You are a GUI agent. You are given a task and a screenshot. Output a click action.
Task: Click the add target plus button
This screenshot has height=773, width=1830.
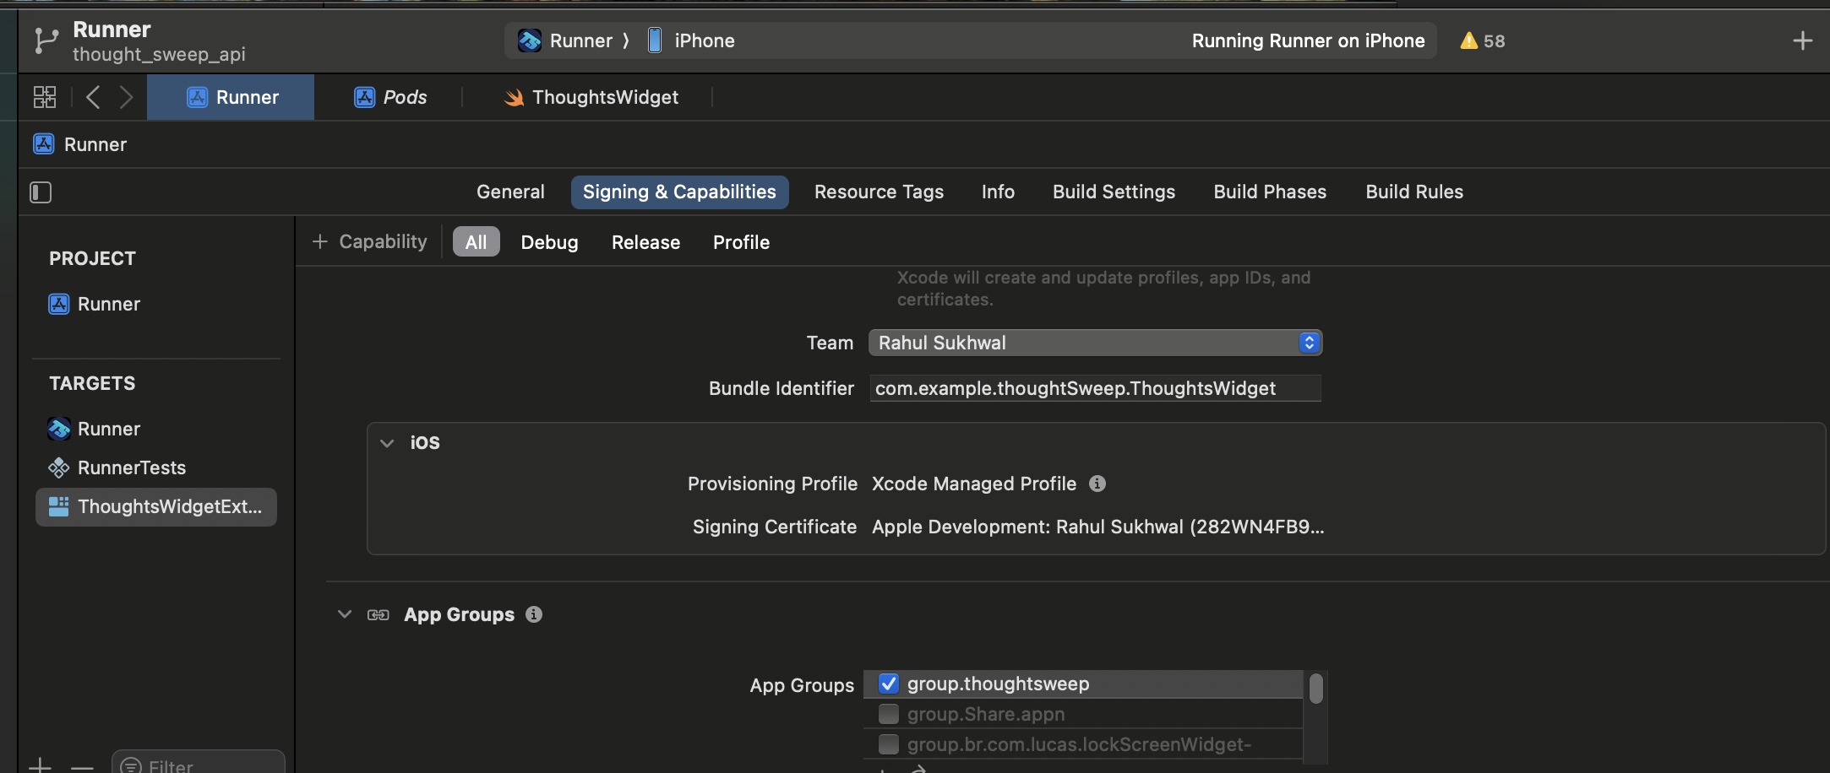click(40, 765)
